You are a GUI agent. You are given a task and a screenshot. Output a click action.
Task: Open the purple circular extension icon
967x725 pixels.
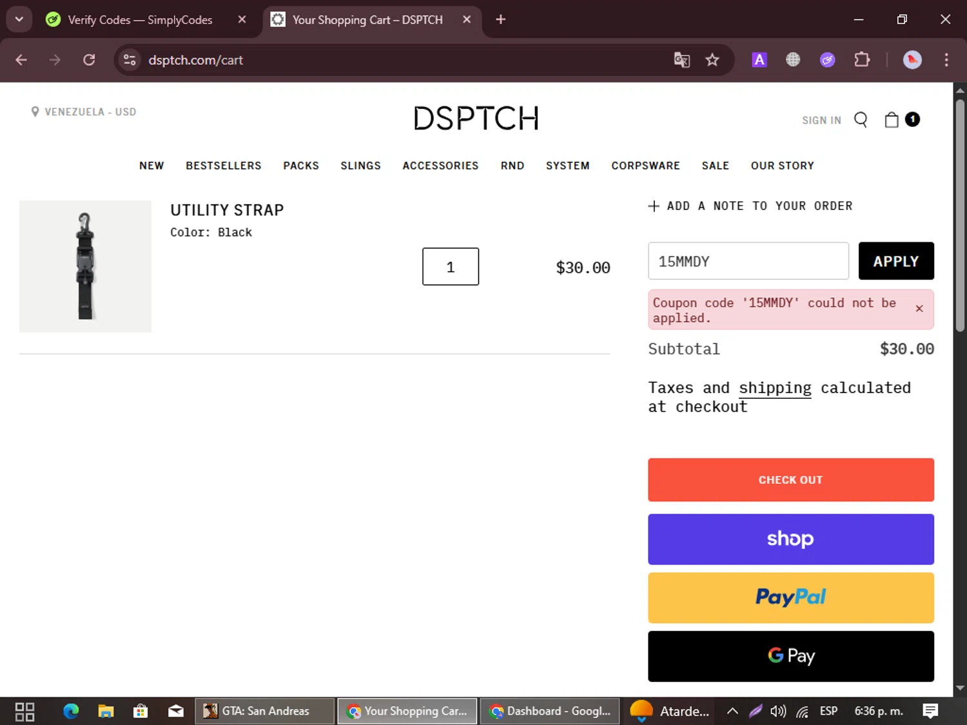click(827, 60)
